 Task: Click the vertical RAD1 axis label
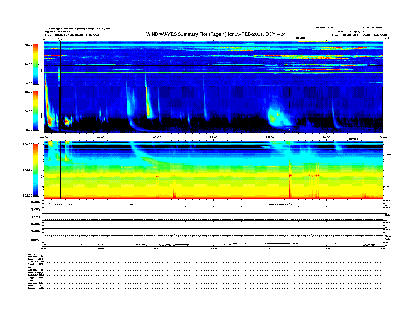point(42,115)
